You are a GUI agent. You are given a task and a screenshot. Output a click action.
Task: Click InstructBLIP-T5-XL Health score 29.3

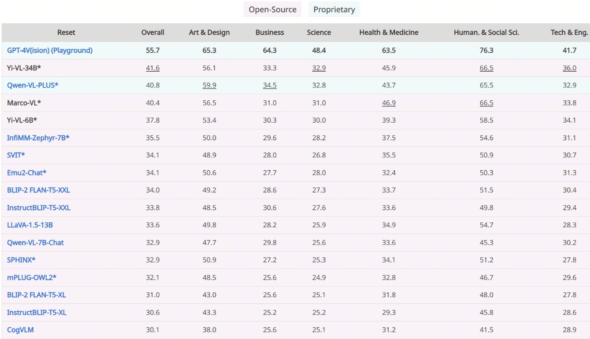click(x=389, y=313)
